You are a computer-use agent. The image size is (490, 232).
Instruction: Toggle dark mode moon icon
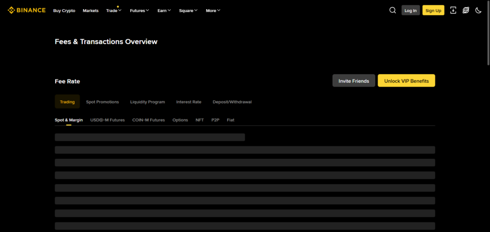[478, 10]
